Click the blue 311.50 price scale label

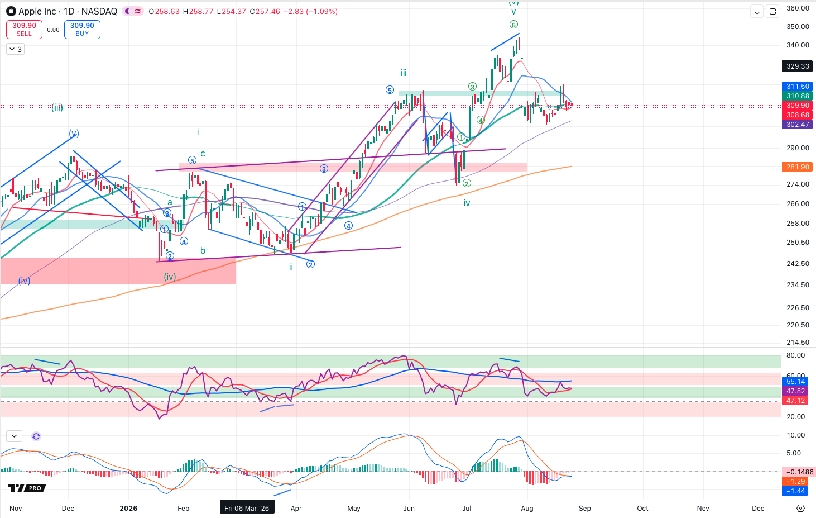pyautogui.click(x=798, y=87)
